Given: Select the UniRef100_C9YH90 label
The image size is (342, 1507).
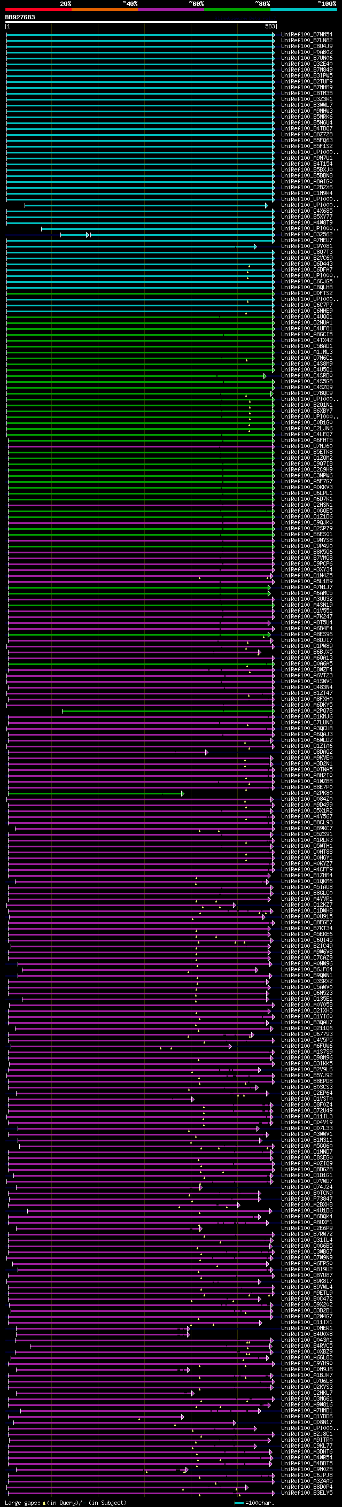Looking at the screenshot, I should pyautogui.click(x=306, y=1363).
